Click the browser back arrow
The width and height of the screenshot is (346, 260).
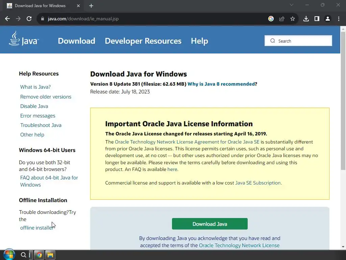(7, 19)
